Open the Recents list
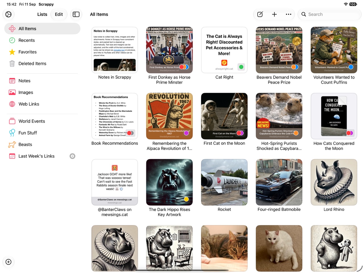The width and height of the screenshot is (364, 273). (x=42, y=40)
